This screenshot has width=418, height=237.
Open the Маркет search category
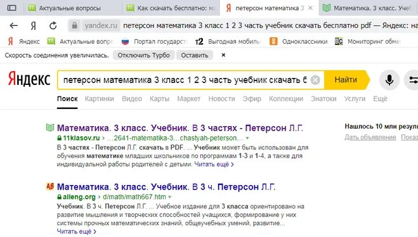(x=189, y=99)
